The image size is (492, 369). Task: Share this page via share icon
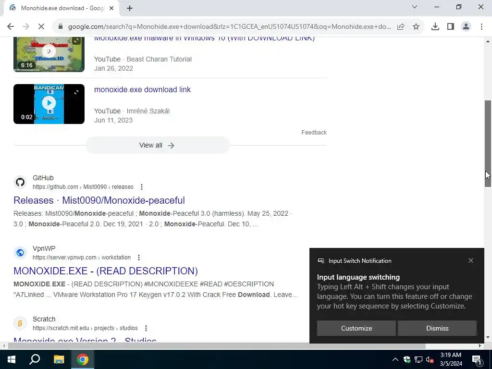pos(401,27)
